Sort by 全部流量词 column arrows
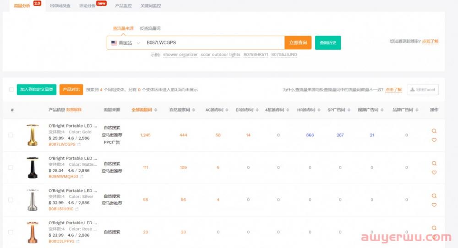The image size is (458, 248). pos(156,110)
